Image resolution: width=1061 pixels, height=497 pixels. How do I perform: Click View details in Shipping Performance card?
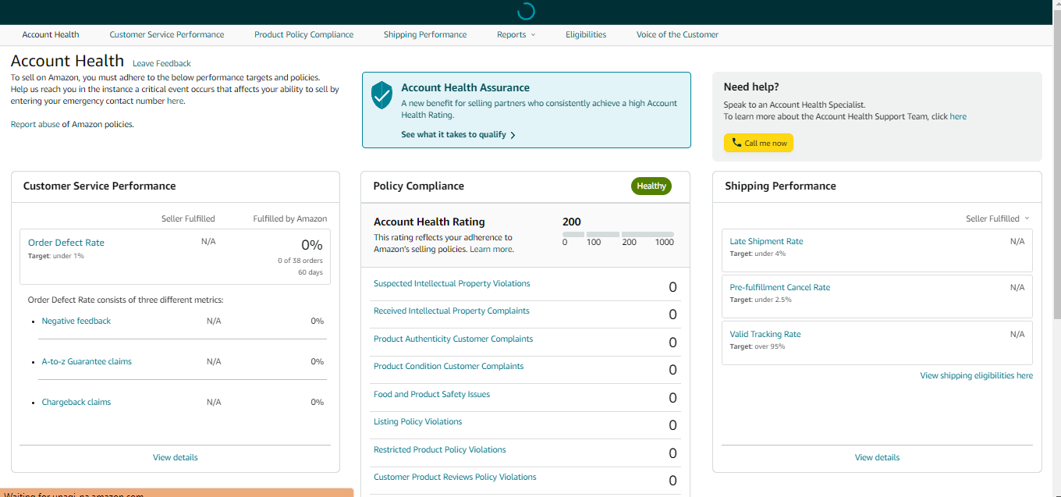(x=877, y=457)
